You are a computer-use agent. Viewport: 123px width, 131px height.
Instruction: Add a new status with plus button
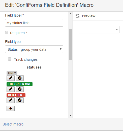pos(11,108)
